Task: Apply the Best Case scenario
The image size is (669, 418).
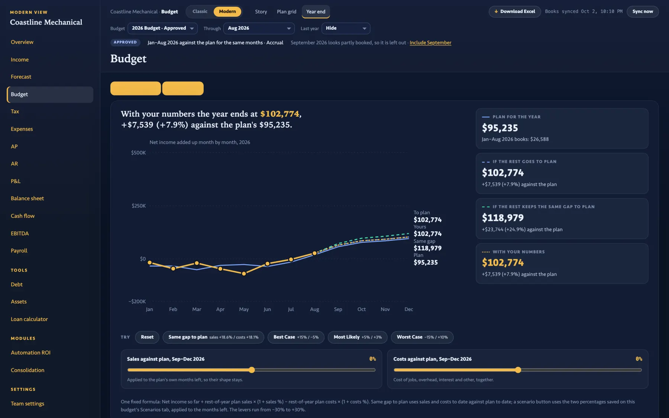Action: coord(296,337)
